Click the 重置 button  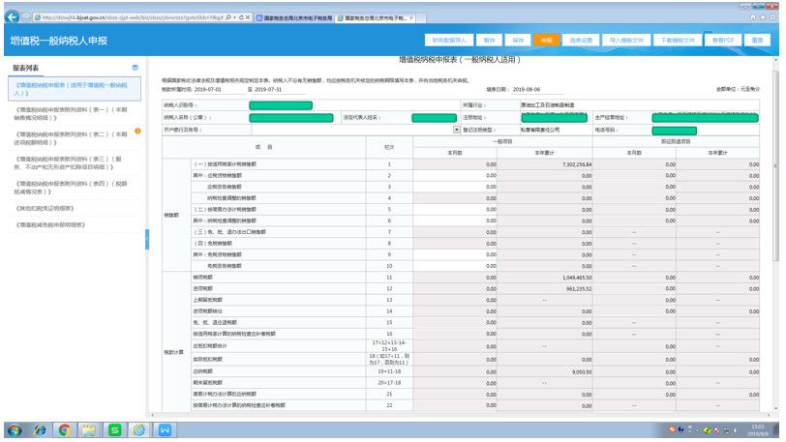click(x=757, y=40)
